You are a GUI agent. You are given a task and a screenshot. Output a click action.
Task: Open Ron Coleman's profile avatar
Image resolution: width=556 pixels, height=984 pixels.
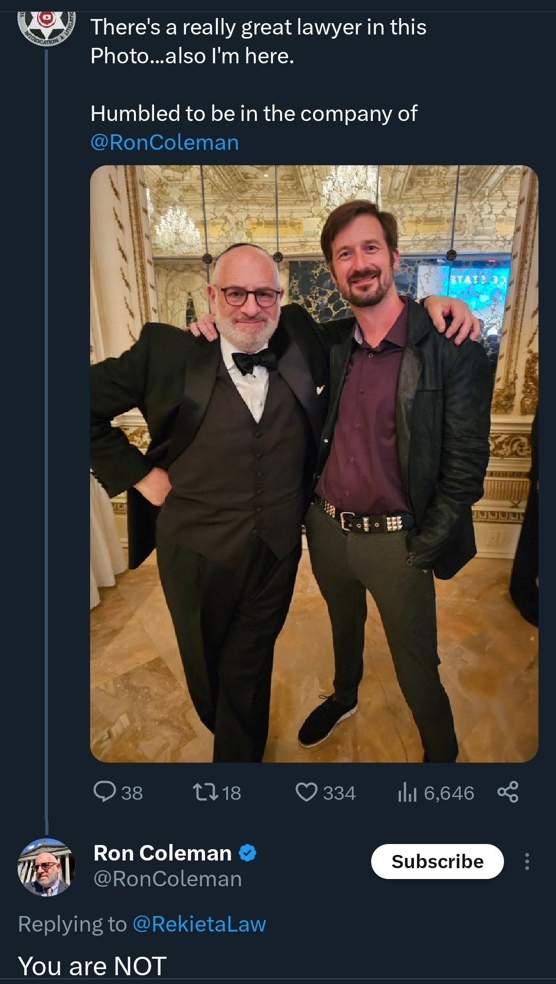pos(46,867)
